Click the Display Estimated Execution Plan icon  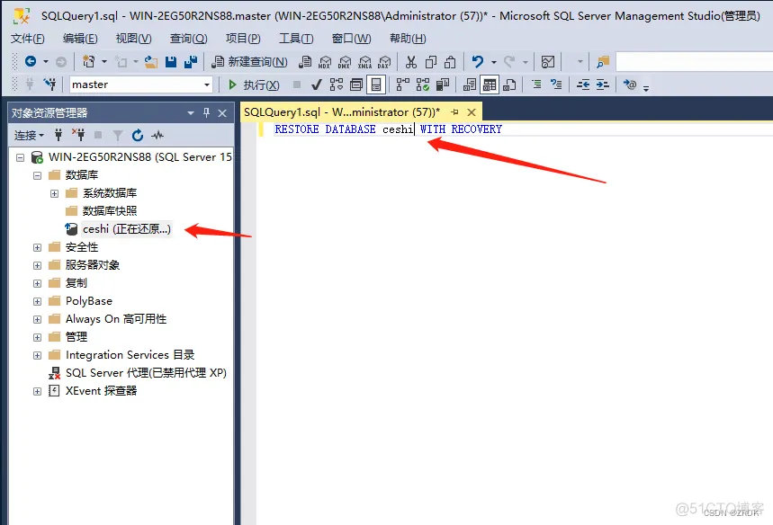(337, 85)
